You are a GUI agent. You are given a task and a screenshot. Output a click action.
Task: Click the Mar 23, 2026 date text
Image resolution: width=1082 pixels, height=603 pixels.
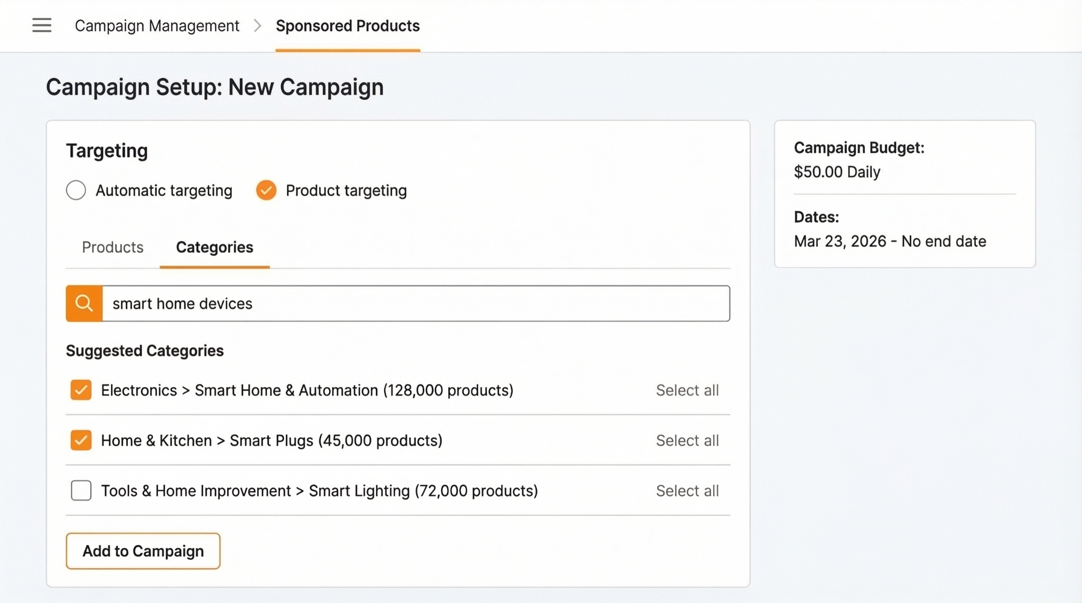click(x=890, y=241)
